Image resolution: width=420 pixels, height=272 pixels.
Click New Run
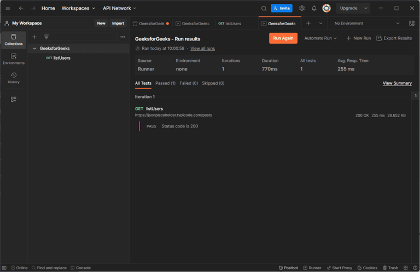(359, 38)
